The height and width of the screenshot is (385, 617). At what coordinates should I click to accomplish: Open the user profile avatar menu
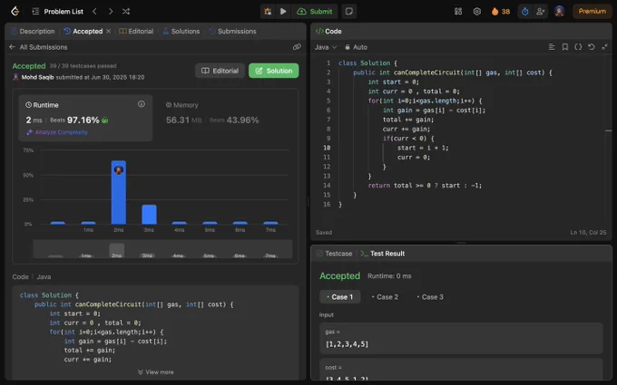click(559, 11)
